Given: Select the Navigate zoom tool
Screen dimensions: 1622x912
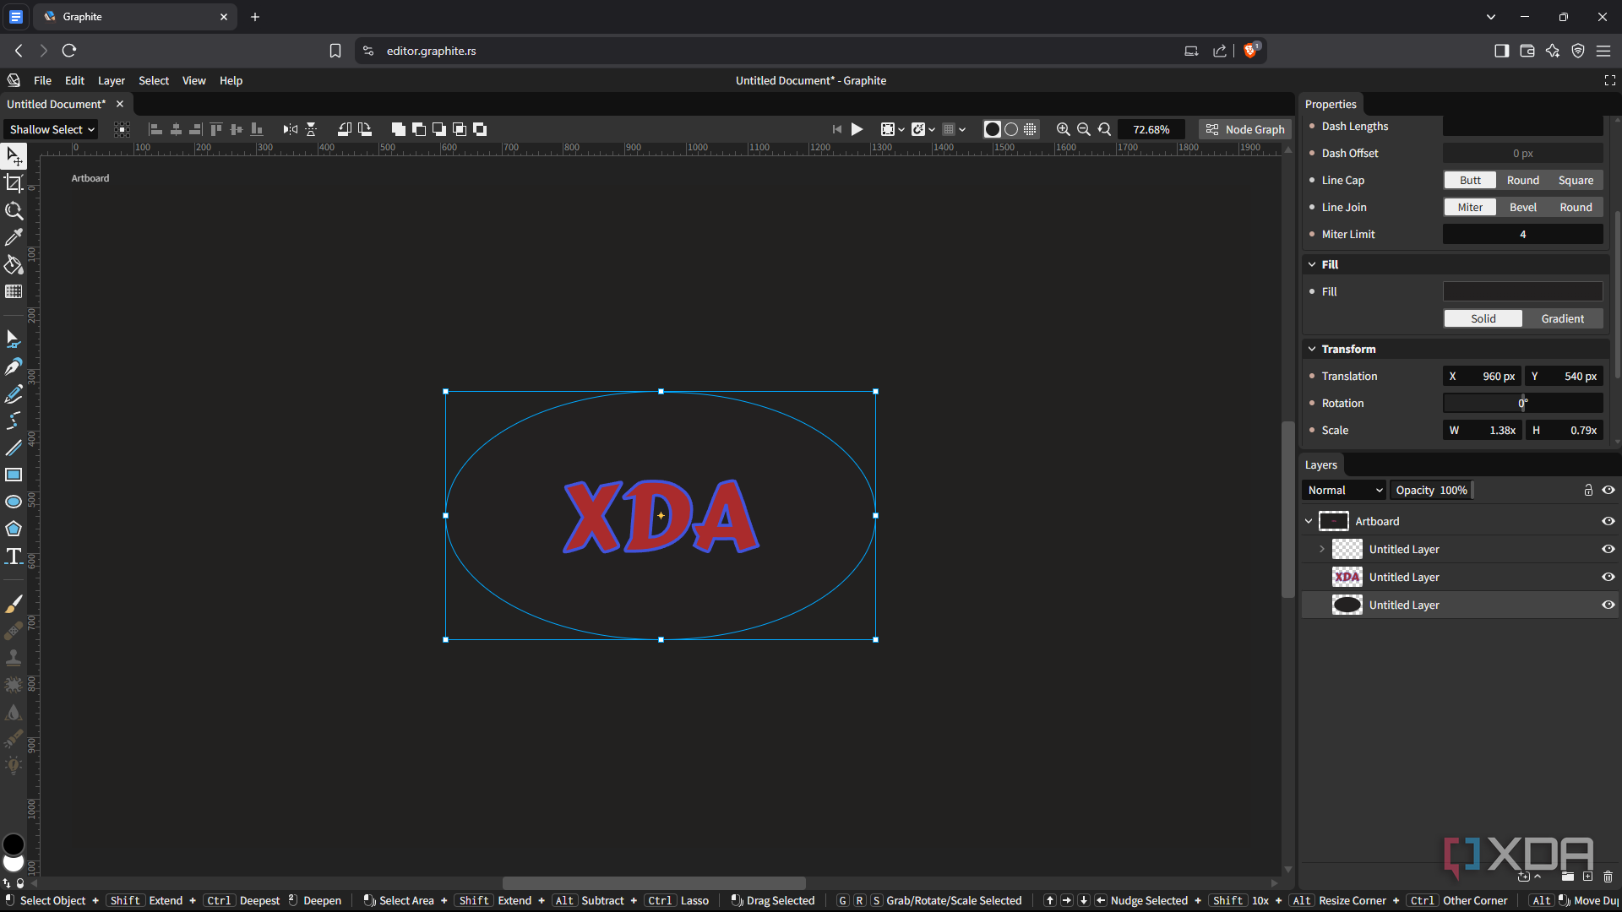Looking at the screenshot, I should point(14,210).
